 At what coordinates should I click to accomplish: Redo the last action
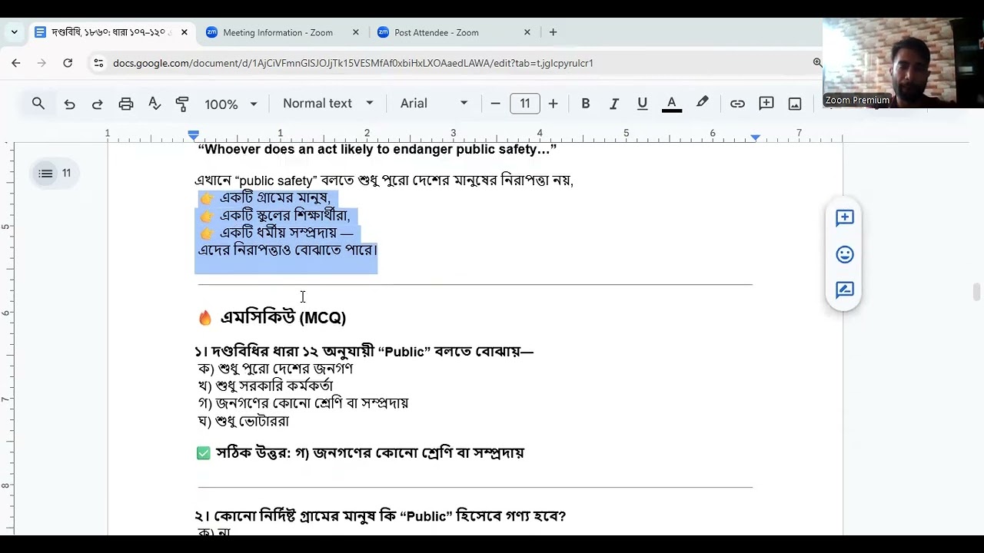(x=97, y=104)
